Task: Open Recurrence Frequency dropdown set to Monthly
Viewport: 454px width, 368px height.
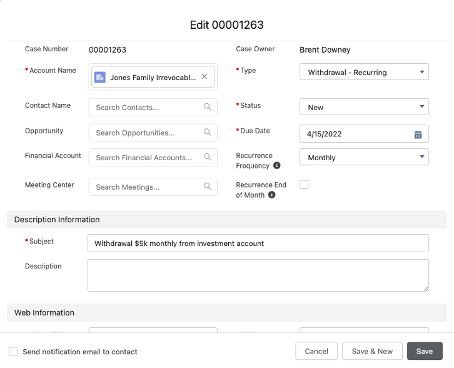Action: (364, 157)
